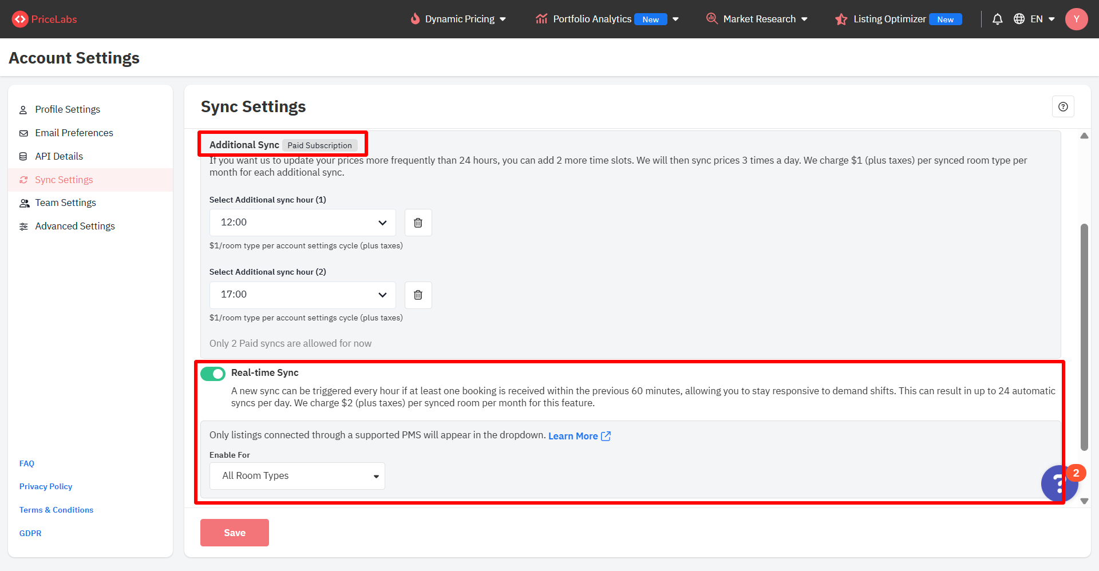Click the settings panel vertical scrollbar
Image resolution: width=1099 pixels, height=571 pixels.
coord(1084,336)
